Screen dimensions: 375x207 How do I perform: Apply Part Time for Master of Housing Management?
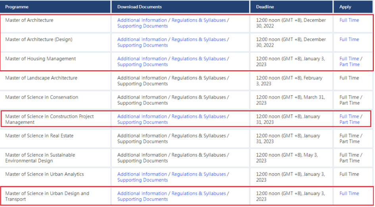click(349, 65)
